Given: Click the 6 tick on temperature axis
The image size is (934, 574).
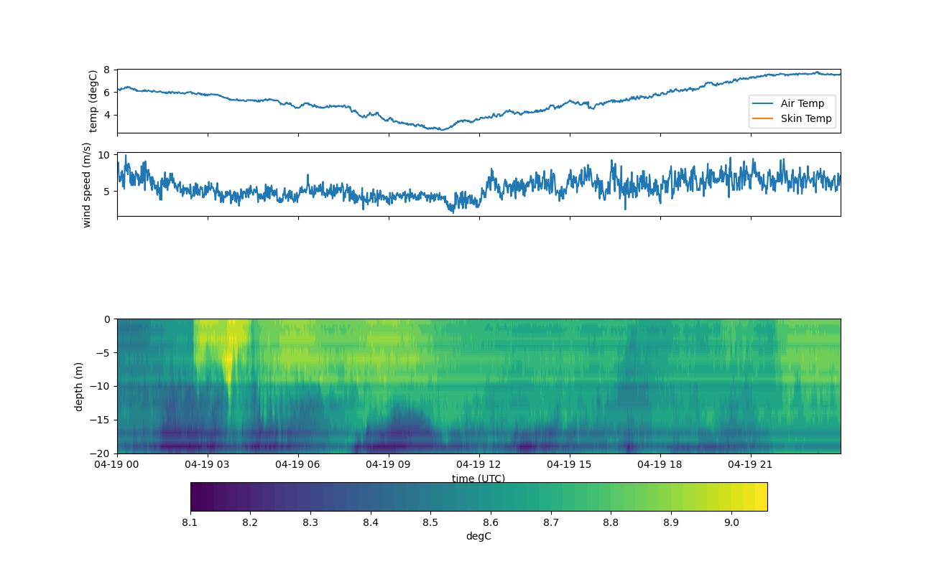Looking at the screenshot, I should click(x=106, y=92).
